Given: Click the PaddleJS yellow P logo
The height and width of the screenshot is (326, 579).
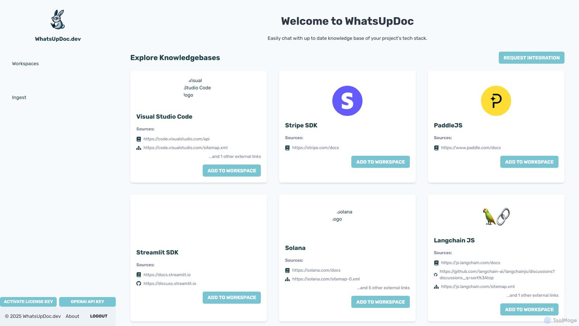Looking at the screenshot, I should [496, 101].
